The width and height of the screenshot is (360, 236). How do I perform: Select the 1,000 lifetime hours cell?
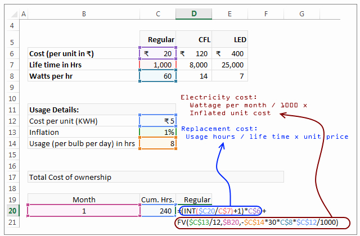(x=157, y=65)
